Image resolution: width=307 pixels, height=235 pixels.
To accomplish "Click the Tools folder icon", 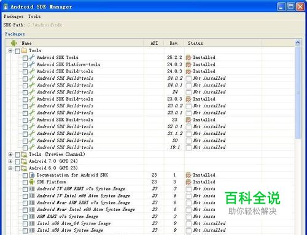I will (x=24, y=50).
